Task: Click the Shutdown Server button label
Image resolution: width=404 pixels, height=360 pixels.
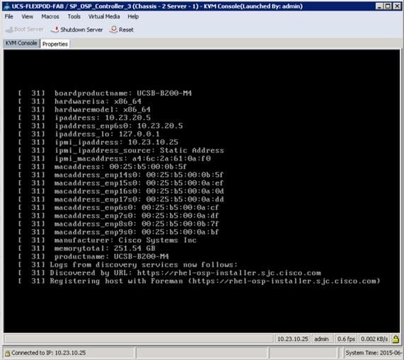Action: (81, 30)
